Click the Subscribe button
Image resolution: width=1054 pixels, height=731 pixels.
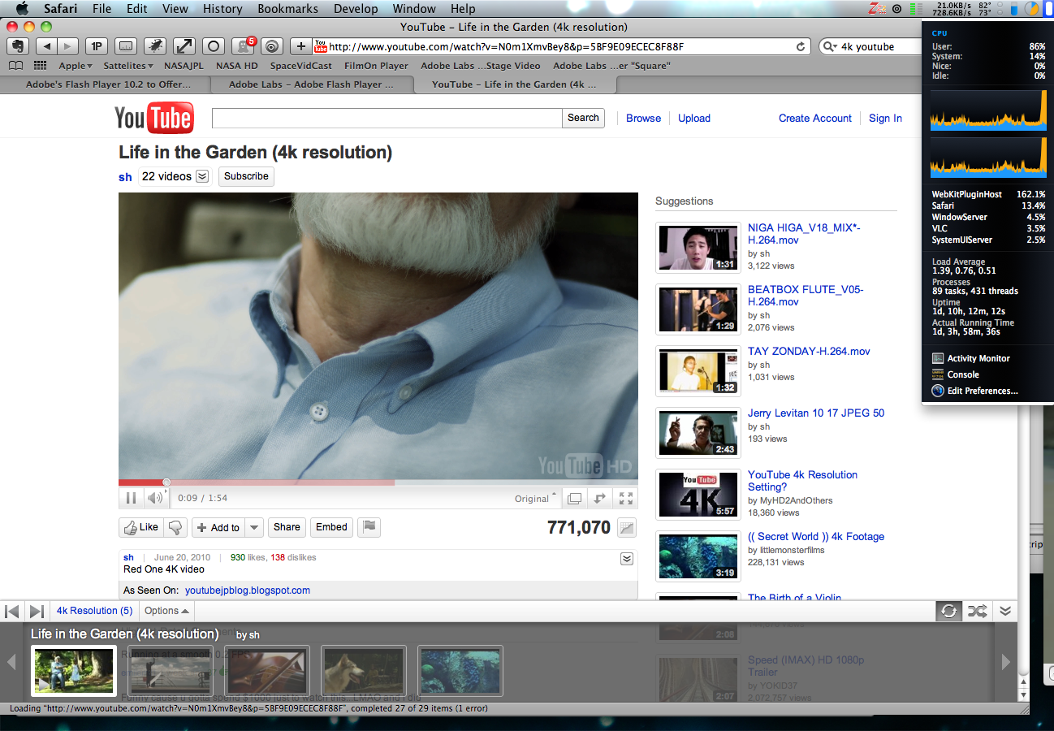pyautogui.click(x=246, y=176)
